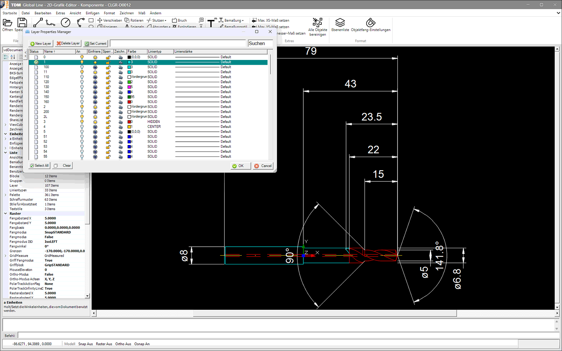Screen dimensions: 562x351
Task: Click the Verschieben move tool
Action: click(109, 20)
